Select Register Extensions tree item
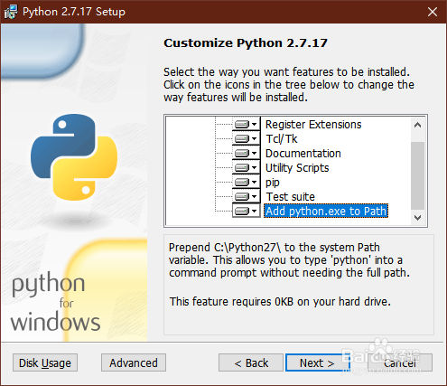This screenshot has width=447, height=386. pos(313,125)
